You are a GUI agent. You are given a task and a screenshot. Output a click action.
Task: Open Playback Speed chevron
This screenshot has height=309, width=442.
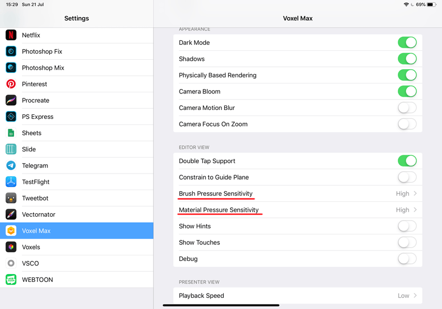pyautogui.click(x=415, y=296)
